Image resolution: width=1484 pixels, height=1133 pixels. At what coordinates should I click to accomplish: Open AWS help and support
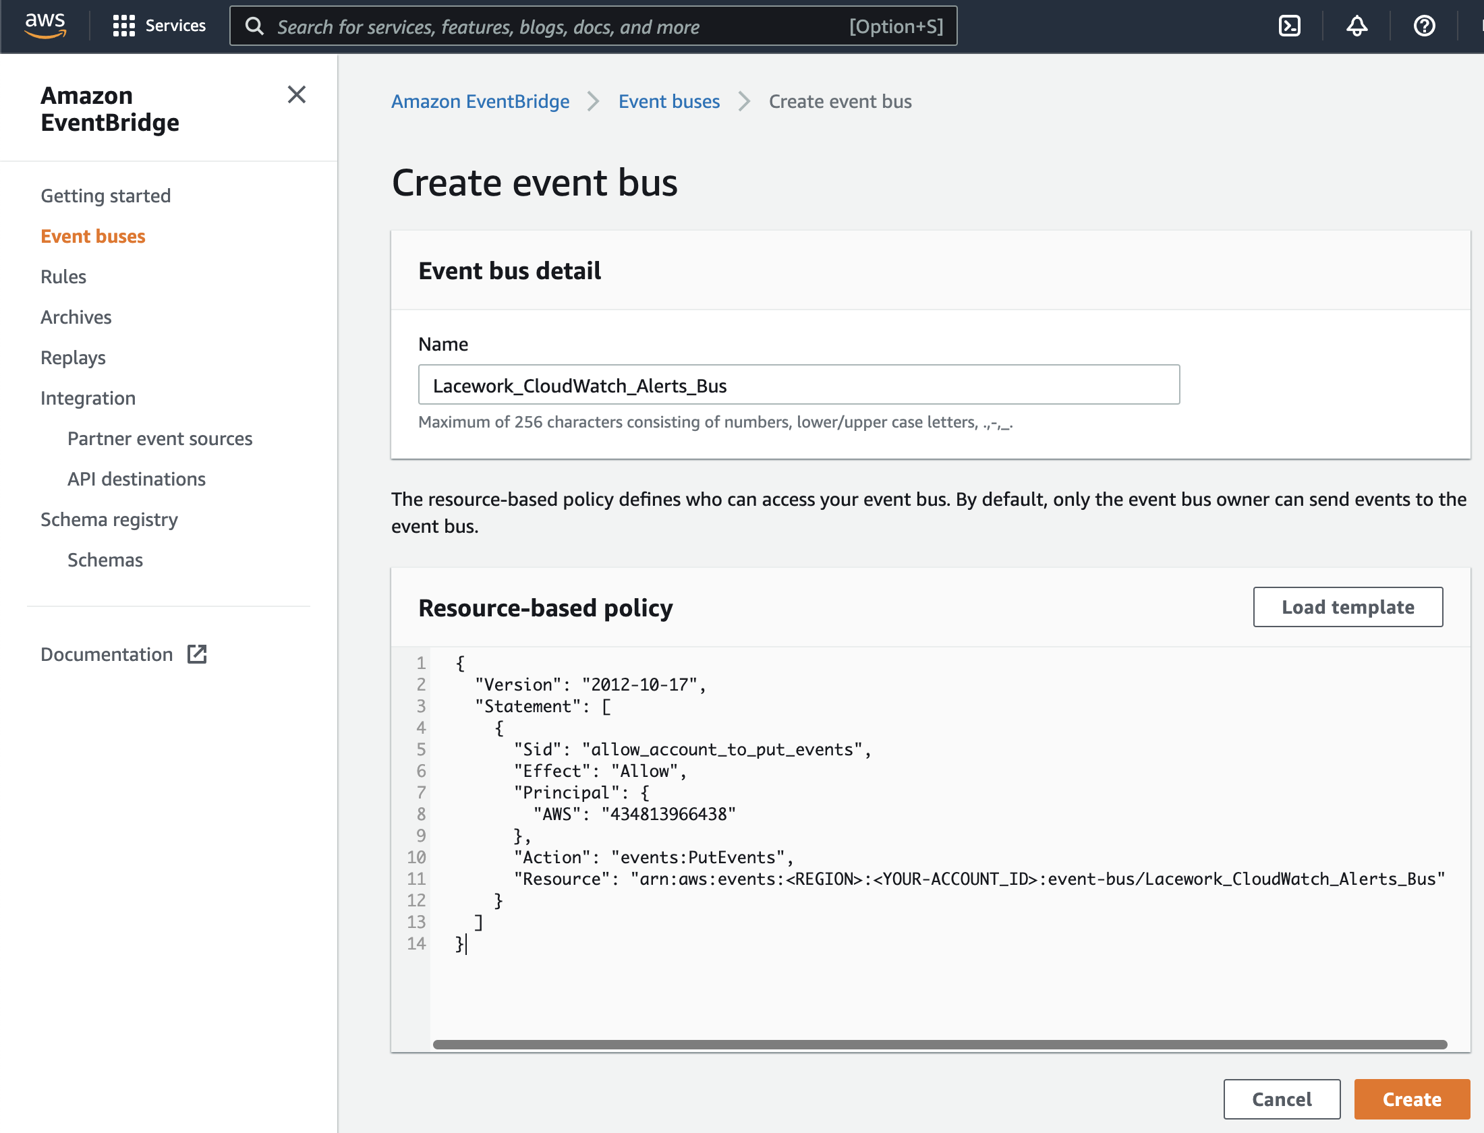tap(1424, 26)
